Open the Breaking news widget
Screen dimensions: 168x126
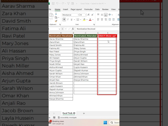[x=57, y=122]
